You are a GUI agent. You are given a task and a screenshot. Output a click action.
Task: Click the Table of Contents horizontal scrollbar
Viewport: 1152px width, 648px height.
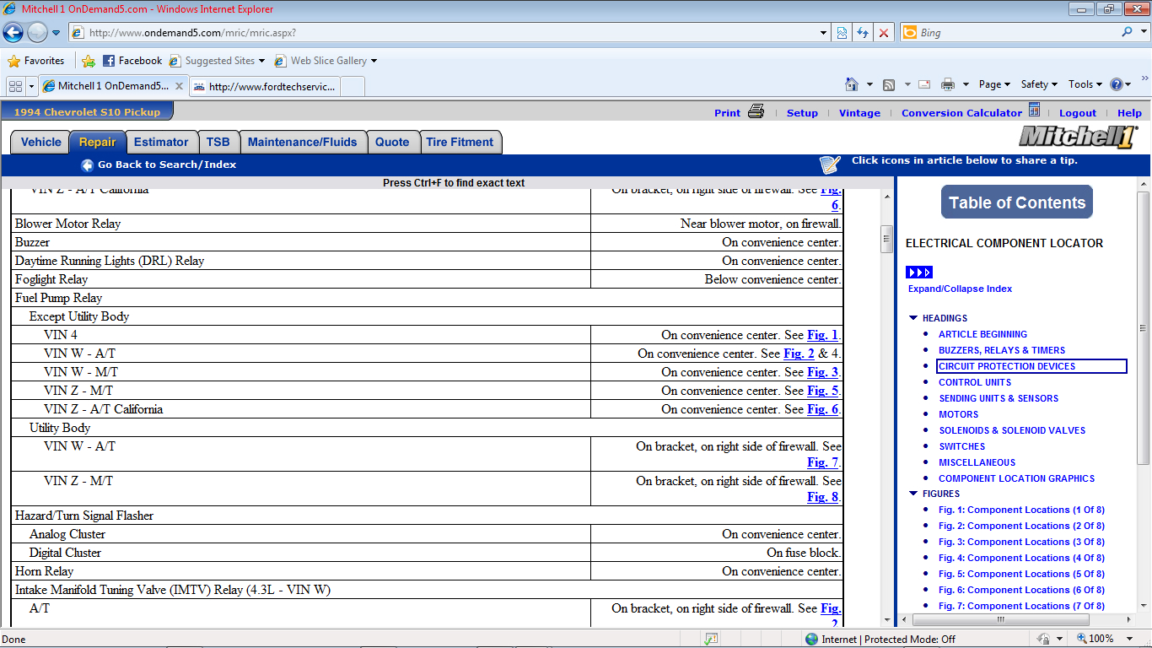(x=1016, y=619)
